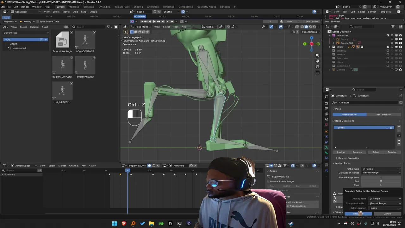Screen dimensions: 405x228
Task: Select the b0gieRECOIL pose asset thumbnail
Action: click(62, 91)
